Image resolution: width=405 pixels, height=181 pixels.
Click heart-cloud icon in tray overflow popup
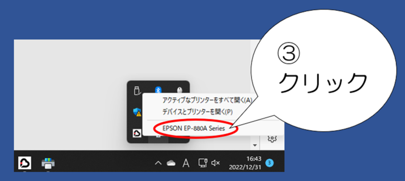coord(137,133)
